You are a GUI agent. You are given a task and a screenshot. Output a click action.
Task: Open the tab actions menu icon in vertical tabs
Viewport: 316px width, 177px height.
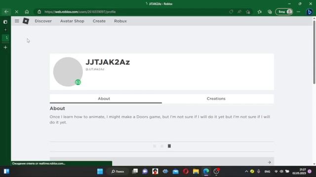coord(5,22)
